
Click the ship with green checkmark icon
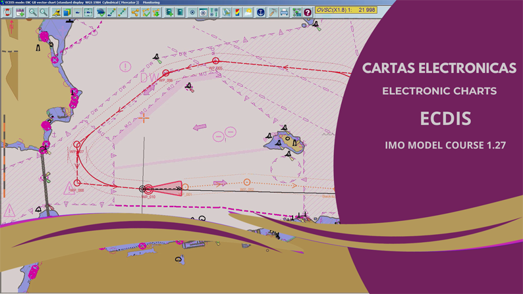(x=101, y=12)
